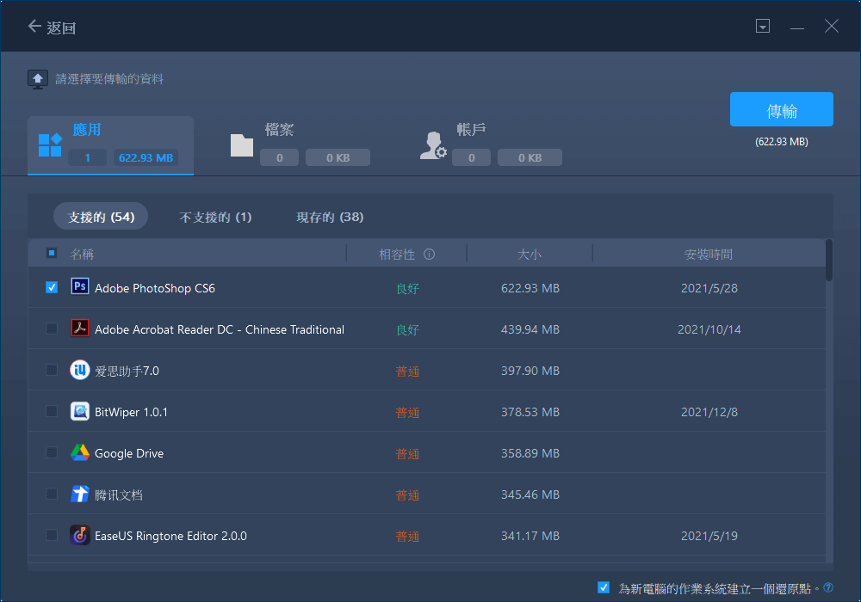This screenshot has height=602, width=861.
Task: Switch to the 檔案 files category
Action: click(300, 144)
